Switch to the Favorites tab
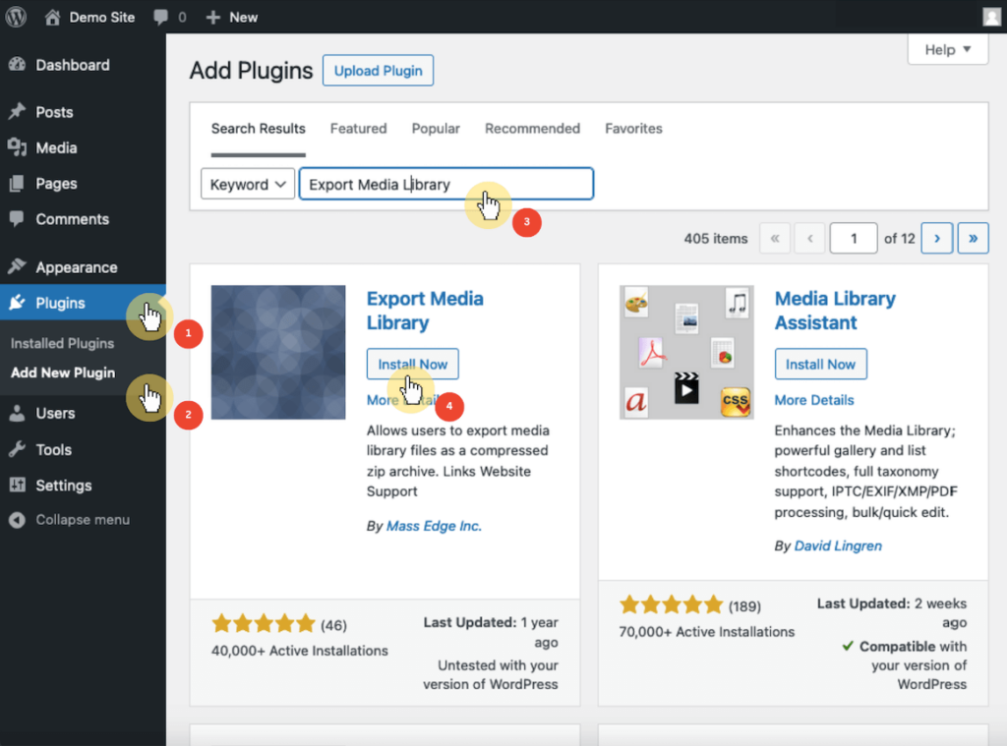 (633, 129)
